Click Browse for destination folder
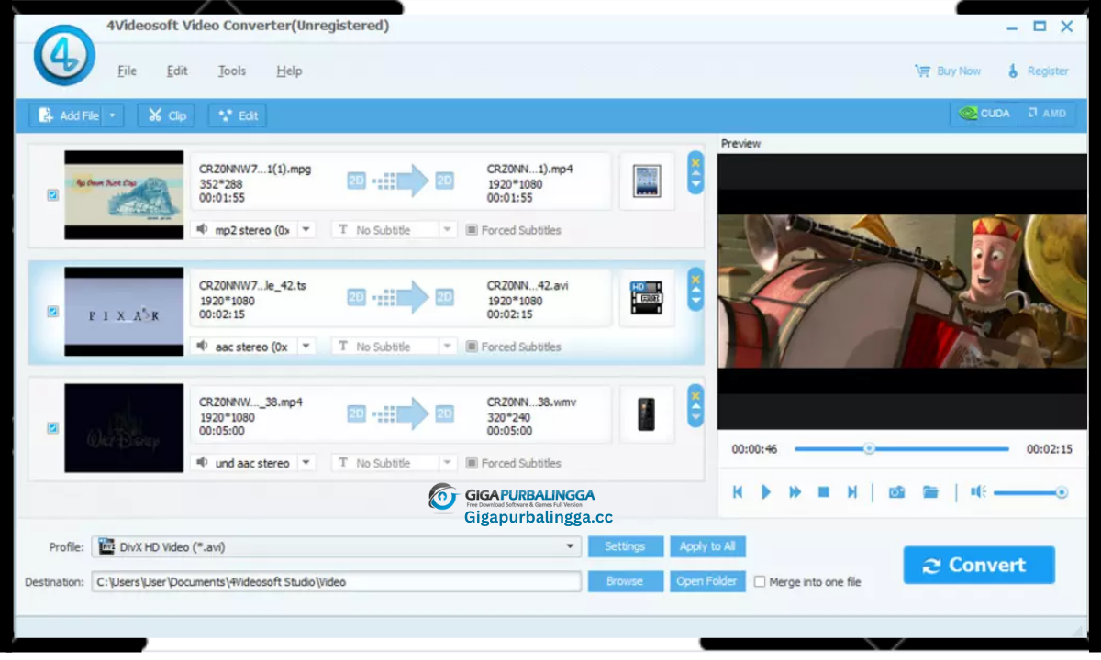The height and width of the screenshot is (660, 1101). click(x=625, y=581)
